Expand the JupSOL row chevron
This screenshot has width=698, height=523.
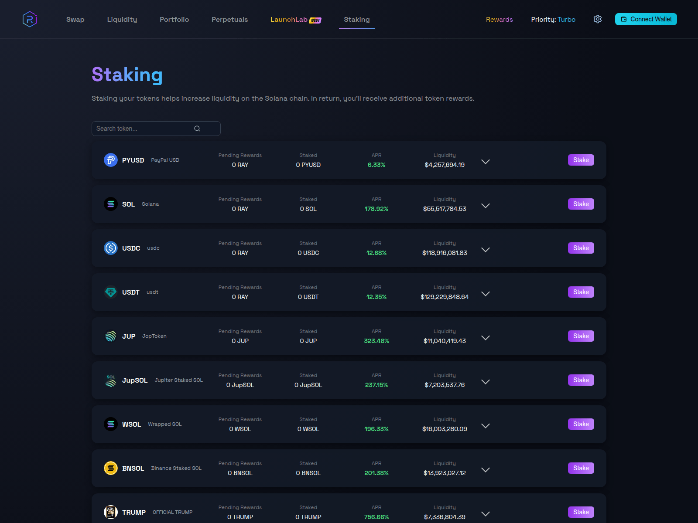486,382
